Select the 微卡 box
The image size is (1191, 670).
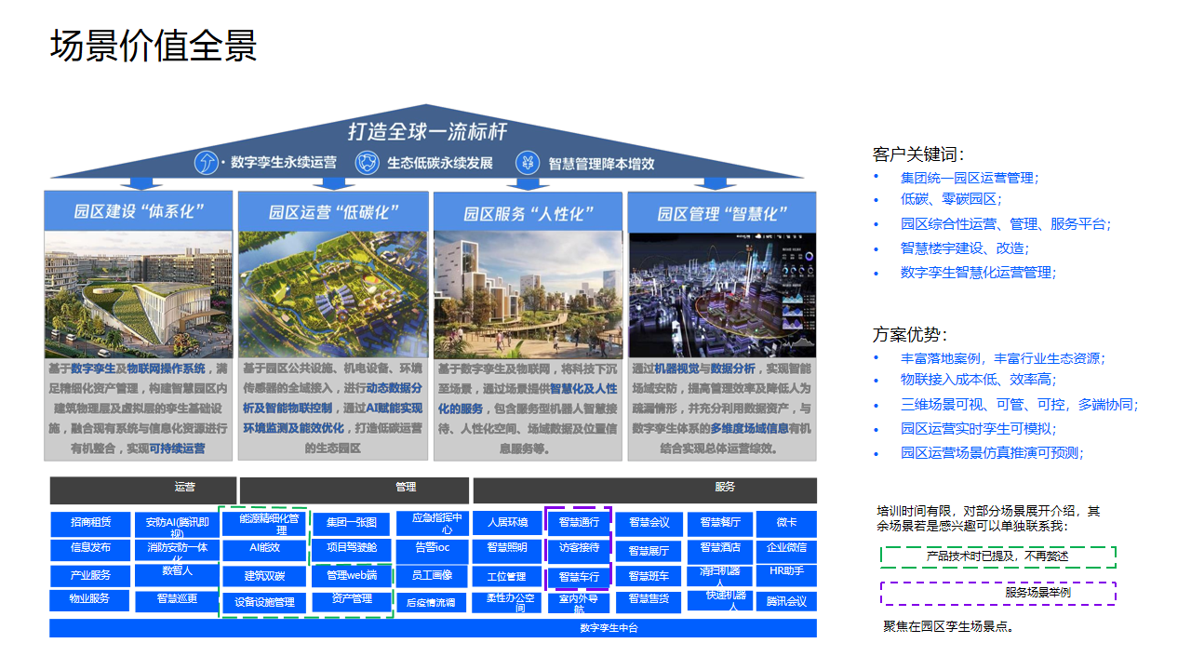pyautogui.click(x=786, y=523)
